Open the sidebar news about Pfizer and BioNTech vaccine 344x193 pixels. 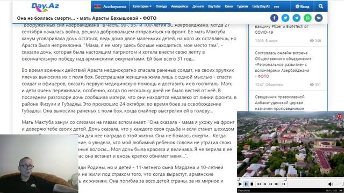[282, 29]
